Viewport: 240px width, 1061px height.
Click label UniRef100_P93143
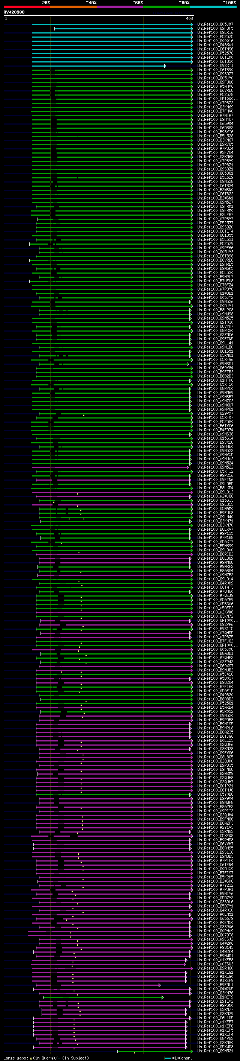215,947
